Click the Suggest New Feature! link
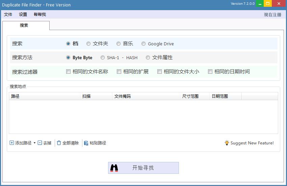This screenshot has height=186, width=287. point(252,143)
